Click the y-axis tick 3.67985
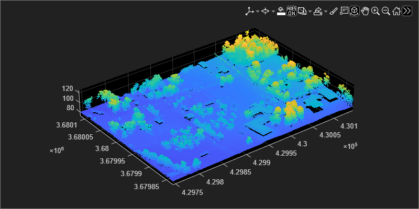The width and height of the screenshot is (419, 209). (147, 186)
